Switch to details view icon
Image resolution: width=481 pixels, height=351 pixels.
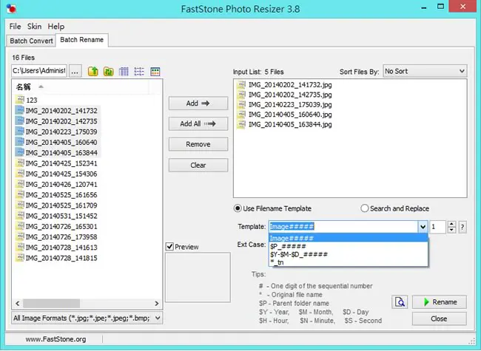pyautogui.click(x=155, y=72)
